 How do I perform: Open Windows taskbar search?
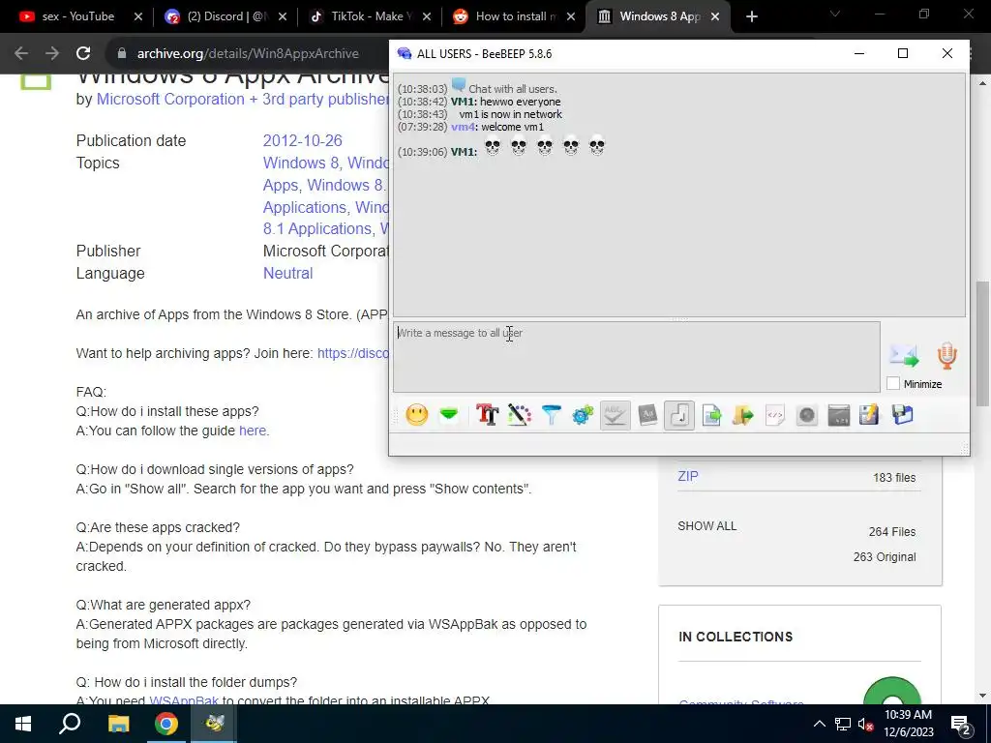tap(70, 724)
